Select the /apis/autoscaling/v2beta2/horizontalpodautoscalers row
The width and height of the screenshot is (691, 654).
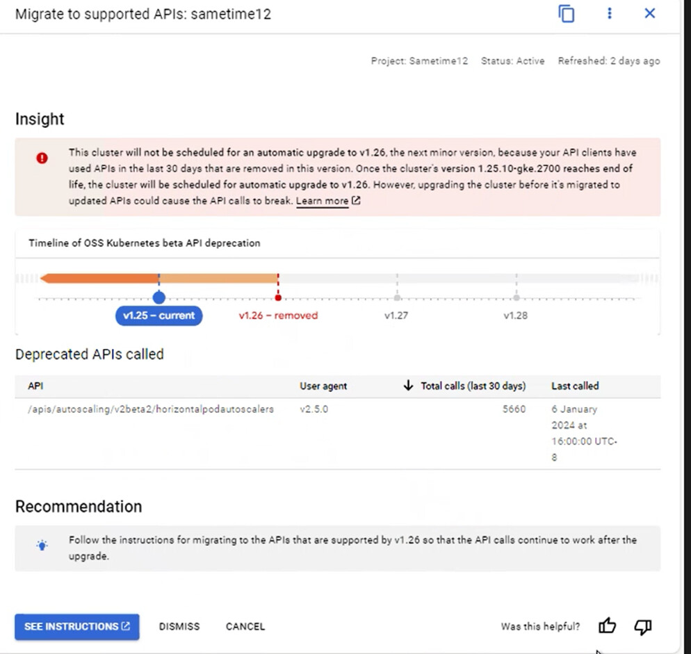coord(338,434)
